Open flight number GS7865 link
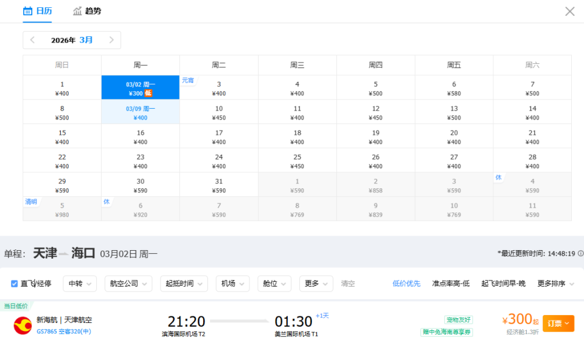Screen dimensions: 584x343 click(x=64, y=331)
